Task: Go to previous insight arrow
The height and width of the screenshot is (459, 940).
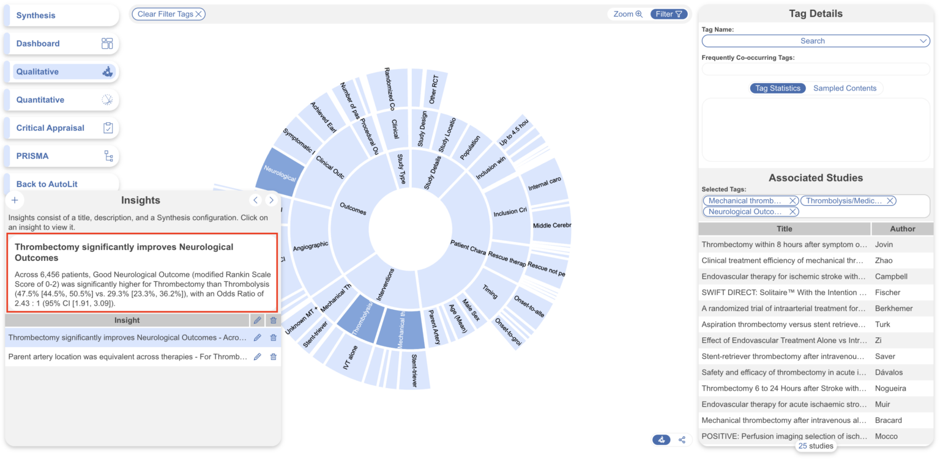Action: 256,200
